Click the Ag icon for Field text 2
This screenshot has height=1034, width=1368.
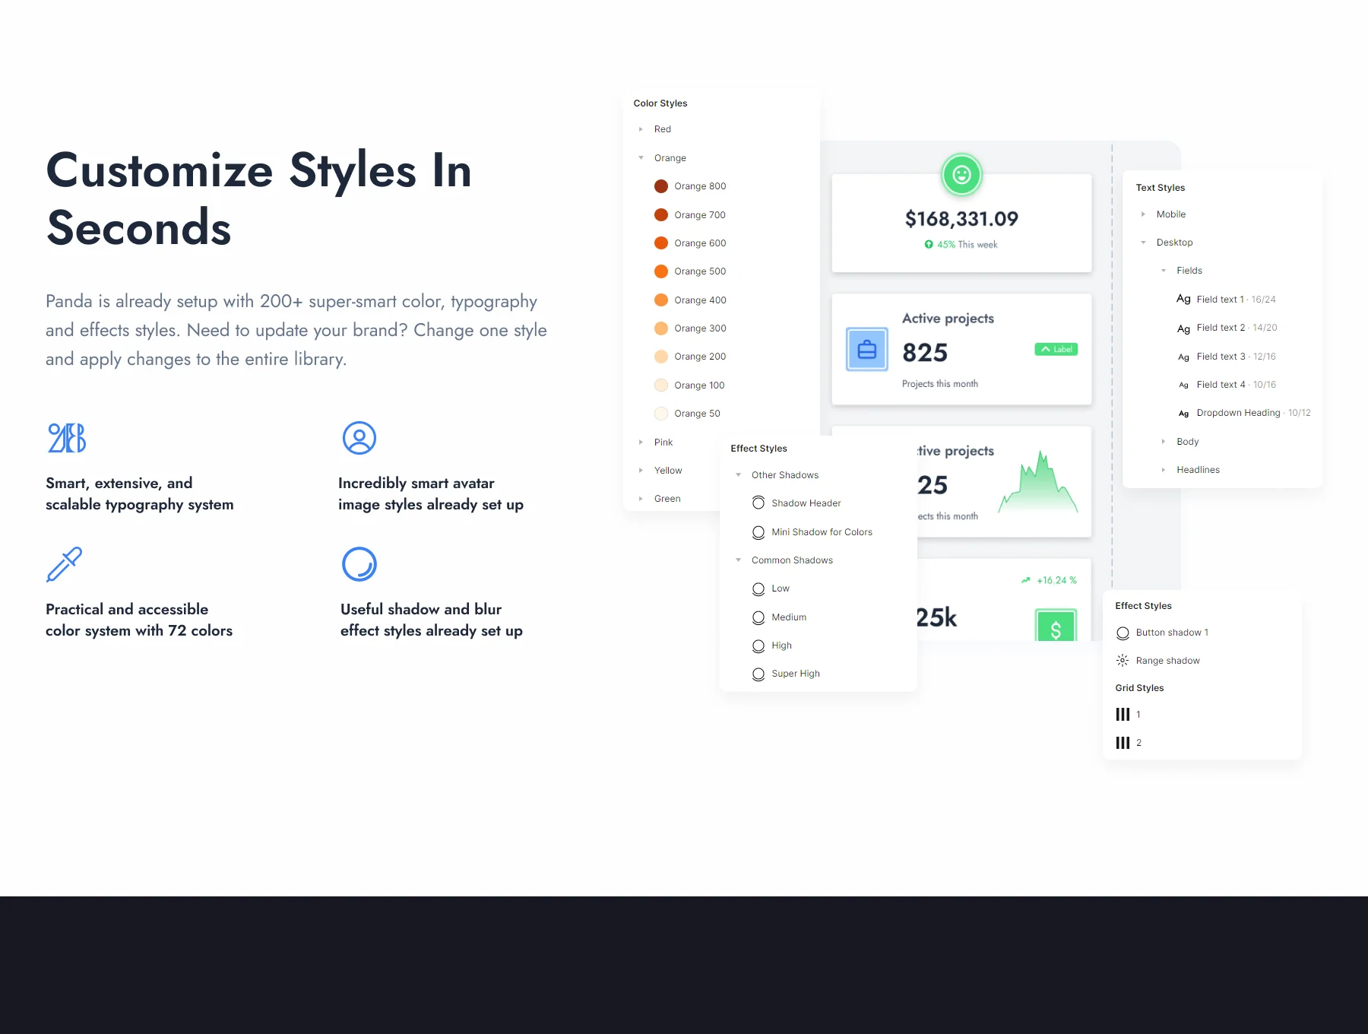tap(1183, 328)
